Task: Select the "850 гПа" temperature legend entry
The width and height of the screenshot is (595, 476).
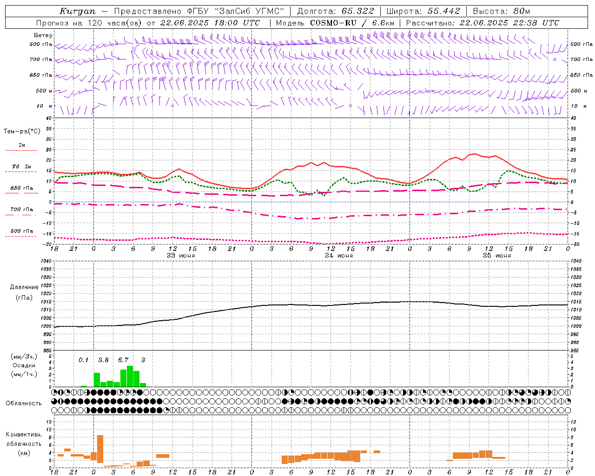Action: click(x=22, y=188)
